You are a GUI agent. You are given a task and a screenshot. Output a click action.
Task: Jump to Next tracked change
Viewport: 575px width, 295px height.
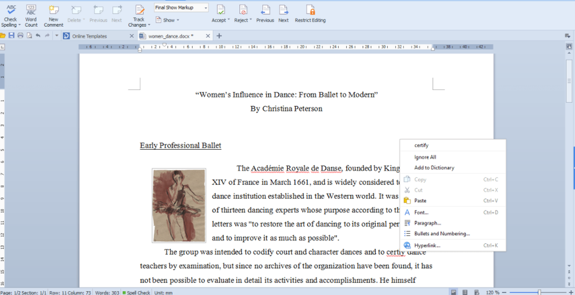point(284,14)
